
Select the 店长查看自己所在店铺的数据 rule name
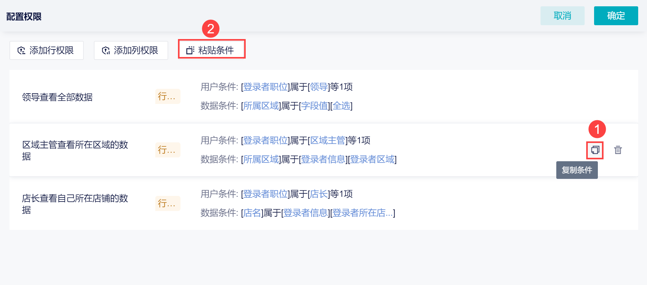(x=75, y=204)
